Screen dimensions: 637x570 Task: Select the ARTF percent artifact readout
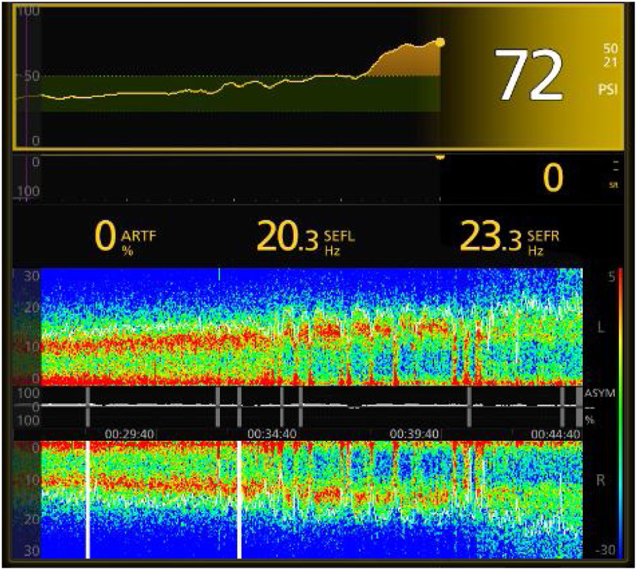coord(125,237)
